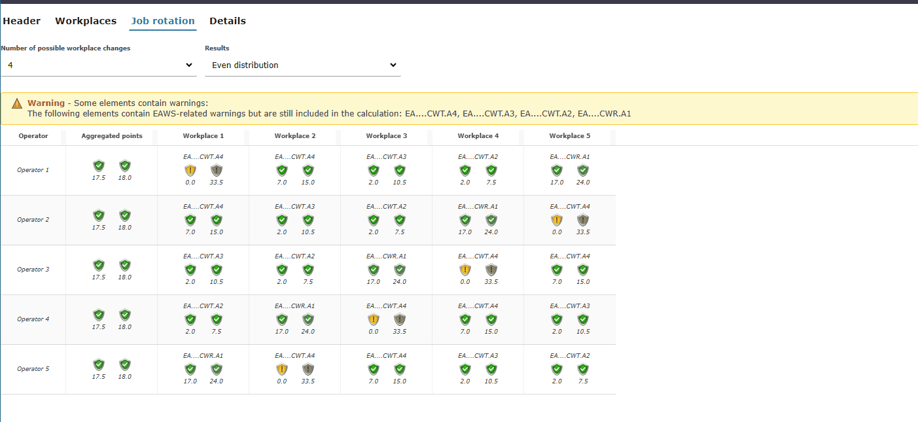Switch to the Workplaces tab
The image size is (918, 422).
click(x=86, y=21)
